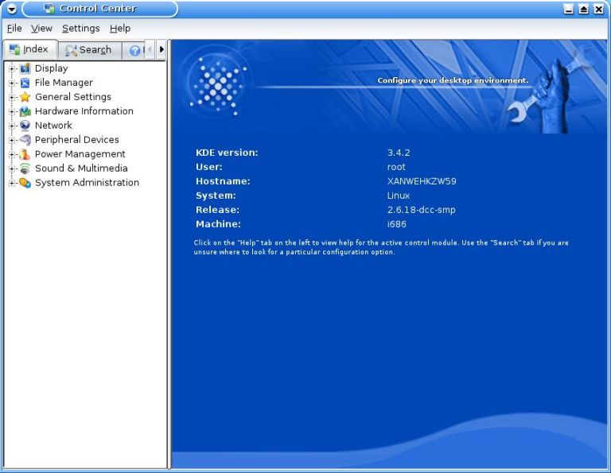Click the 'Configure your desktop environment.' heading
Screen dimensions: 611x473
(453, 80)
